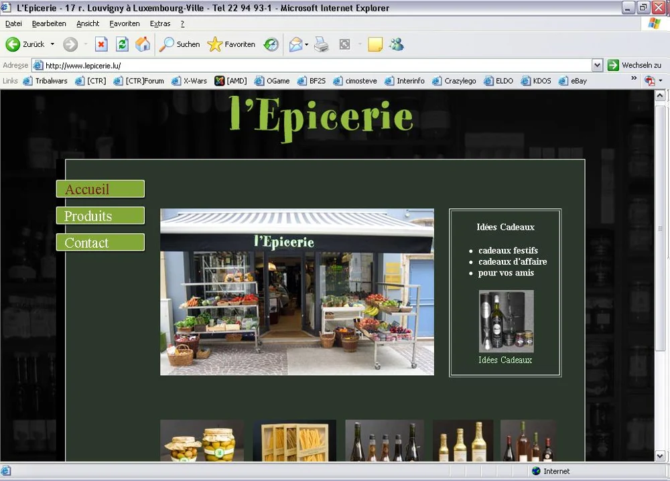Image resolution: width=670 pixels, height=481 pixels.
Task: Follow the Idées Cadeaux link below thumbnail
Action: pos(505,360)
